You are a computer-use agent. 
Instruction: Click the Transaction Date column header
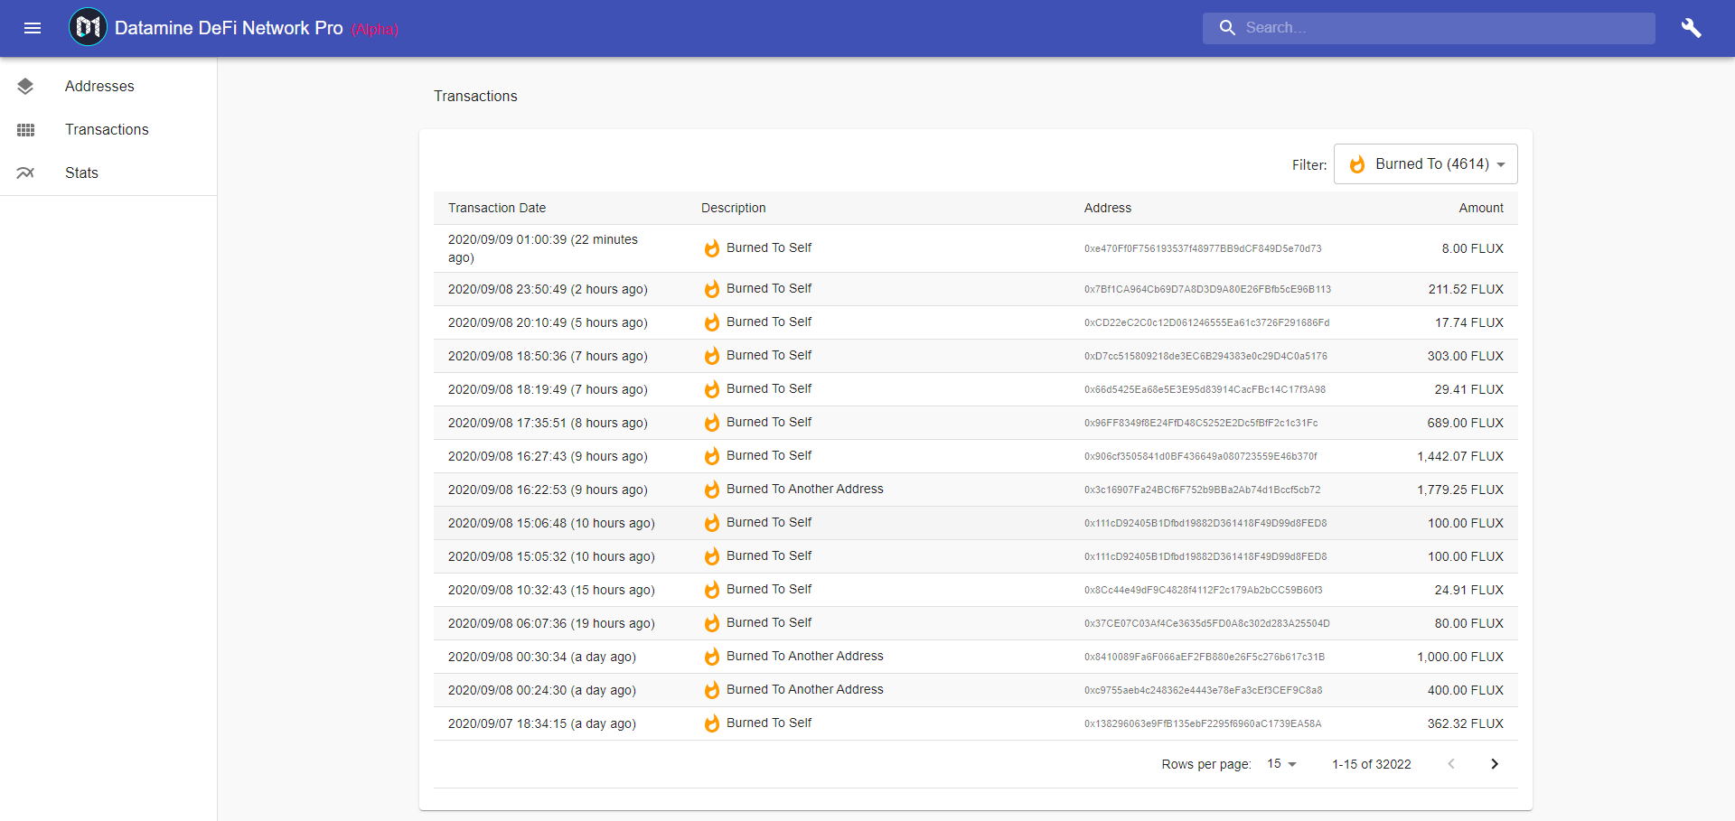tap(497, 208)
